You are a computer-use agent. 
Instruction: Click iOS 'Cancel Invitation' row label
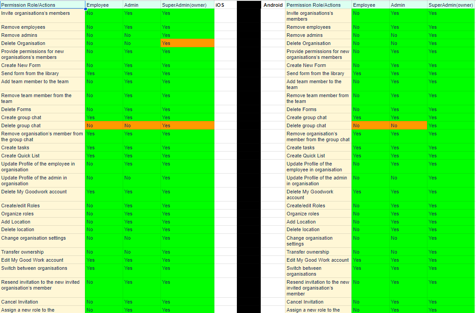pyautogui.click(x=43, y=302)
